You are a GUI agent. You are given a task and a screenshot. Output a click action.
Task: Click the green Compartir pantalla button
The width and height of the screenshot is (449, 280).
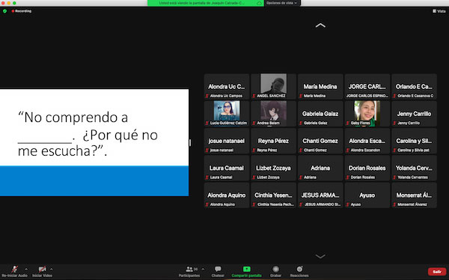pyautogui.click(x=246, y=272)
